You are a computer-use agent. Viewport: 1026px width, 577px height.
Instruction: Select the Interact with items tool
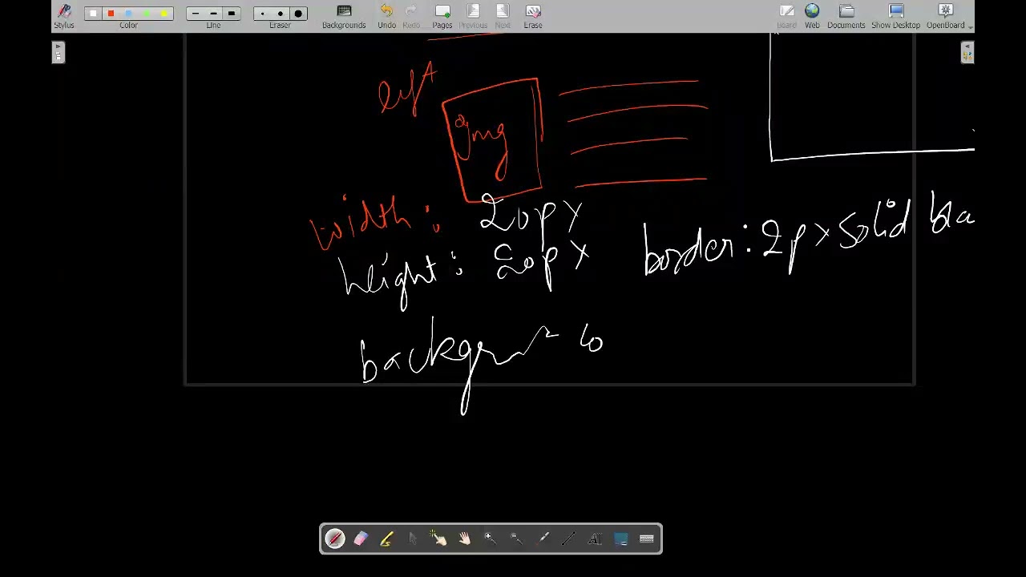[438, 539]
